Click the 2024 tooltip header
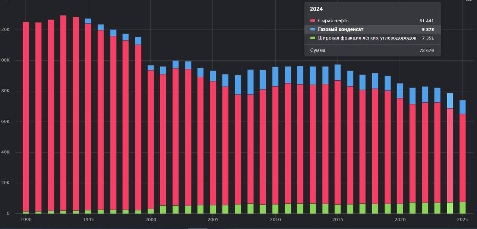The height and width of the screenshot is (229, 477). (x=316, y=9)
